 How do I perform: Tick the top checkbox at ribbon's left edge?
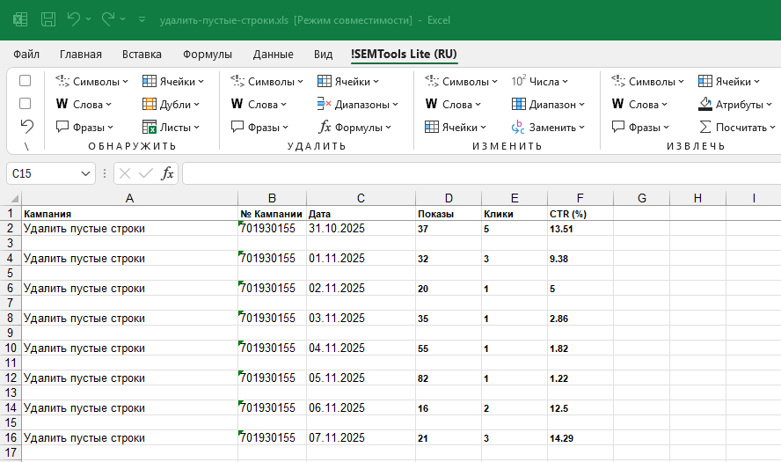26,81
